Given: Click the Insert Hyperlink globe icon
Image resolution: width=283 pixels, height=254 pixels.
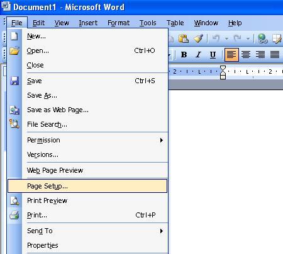Looking at the screenshot, I should click(263, 38).
